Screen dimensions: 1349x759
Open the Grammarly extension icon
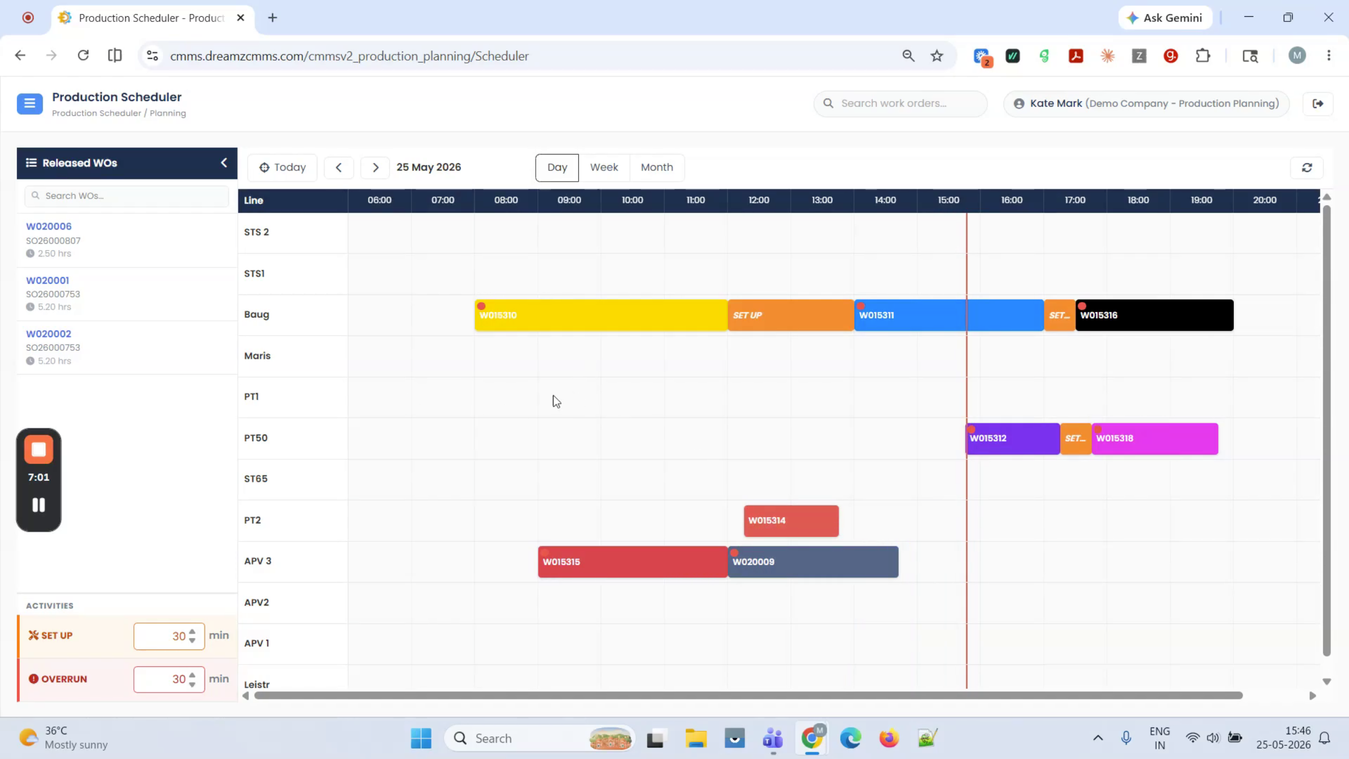pyautogui.click(x=1171, y=56)
